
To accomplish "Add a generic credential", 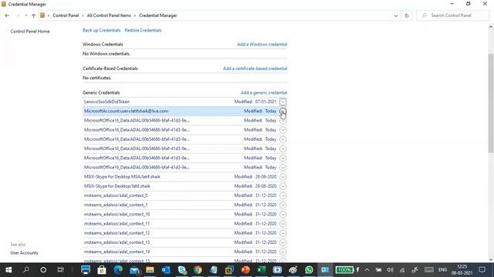I will (264, 92).
